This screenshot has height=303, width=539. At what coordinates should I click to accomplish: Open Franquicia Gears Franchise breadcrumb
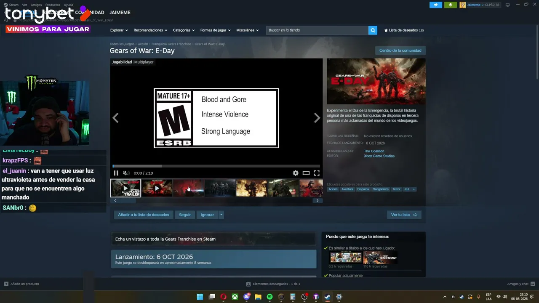click(x=171, y=44)
